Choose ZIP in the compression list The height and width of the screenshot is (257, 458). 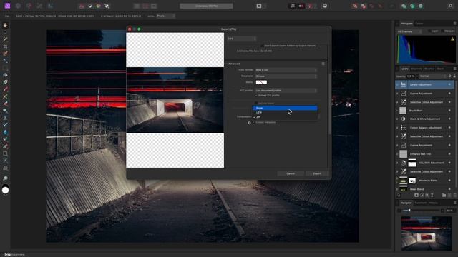[285, 117]
